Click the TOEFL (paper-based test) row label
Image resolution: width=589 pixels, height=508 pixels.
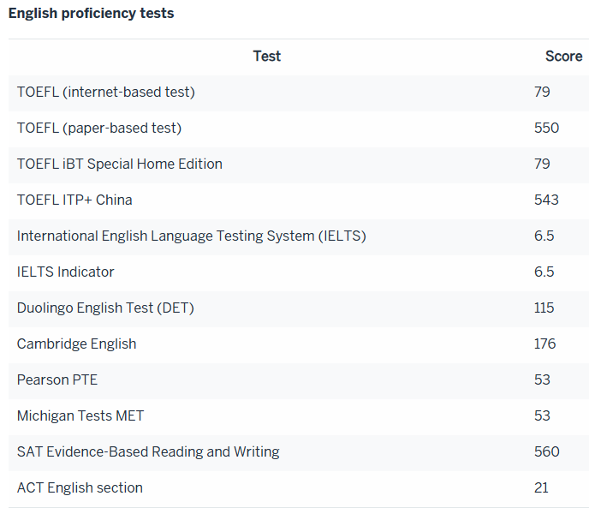click(x=99, y=128)
